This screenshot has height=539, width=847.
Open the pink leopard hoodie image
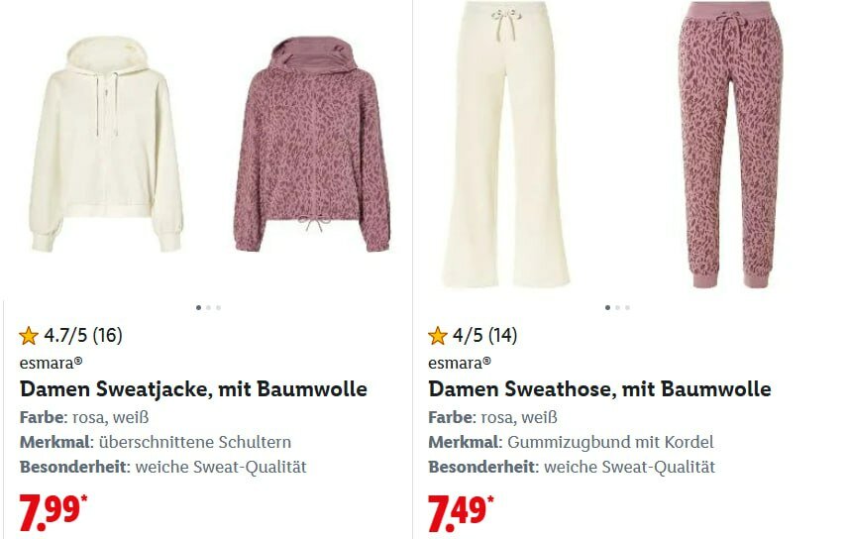pos(312,145)
